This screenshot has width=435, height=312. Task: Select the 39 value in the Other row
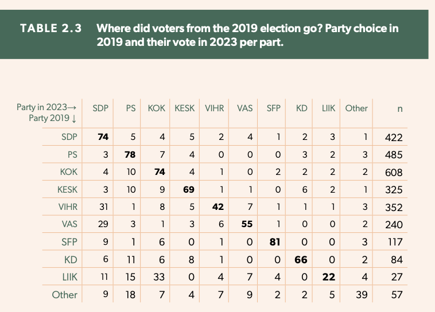coord(362,295)
